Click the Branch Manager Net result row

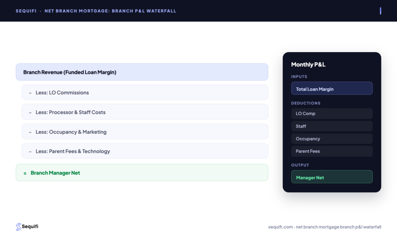[x=142, y=173]
